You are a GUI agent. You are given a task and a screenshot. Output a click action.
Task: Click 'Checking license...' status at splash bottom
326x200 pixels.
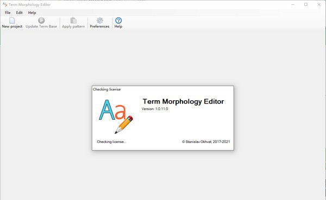coord(111,141)
